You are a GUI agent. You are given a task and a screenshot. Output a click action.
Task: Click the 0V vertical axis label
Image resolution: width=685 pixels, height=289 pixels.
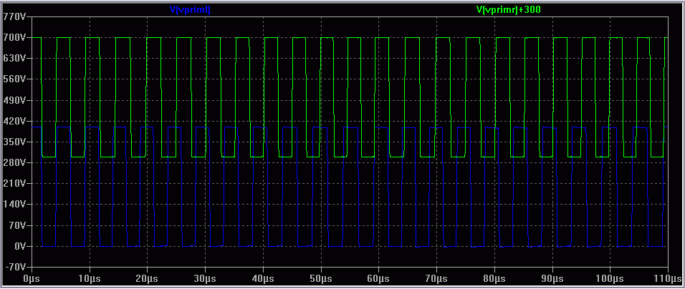pos(19,246)
